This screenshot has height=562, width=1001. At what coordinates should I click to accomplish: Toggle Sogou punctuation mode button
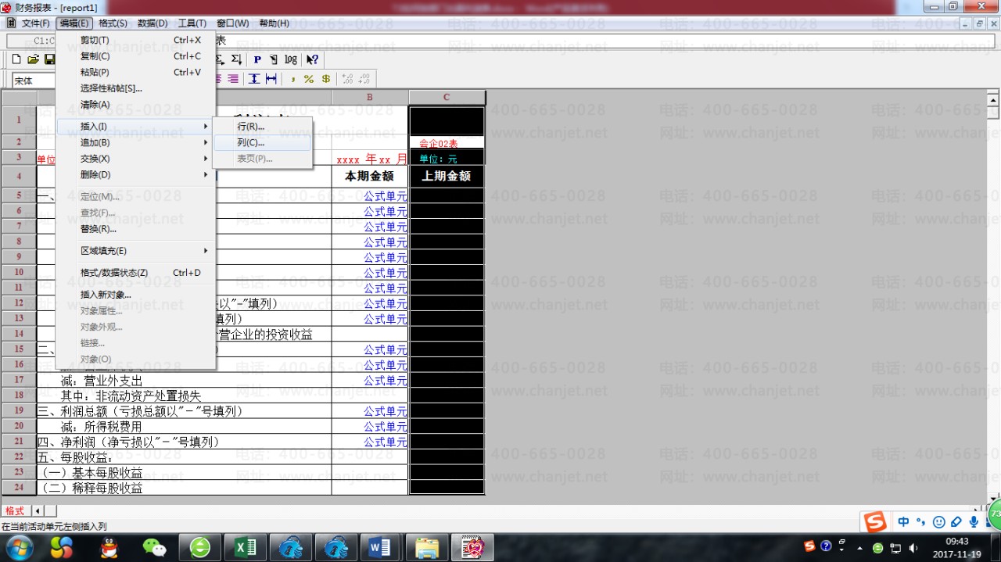(x=921, y=521)
